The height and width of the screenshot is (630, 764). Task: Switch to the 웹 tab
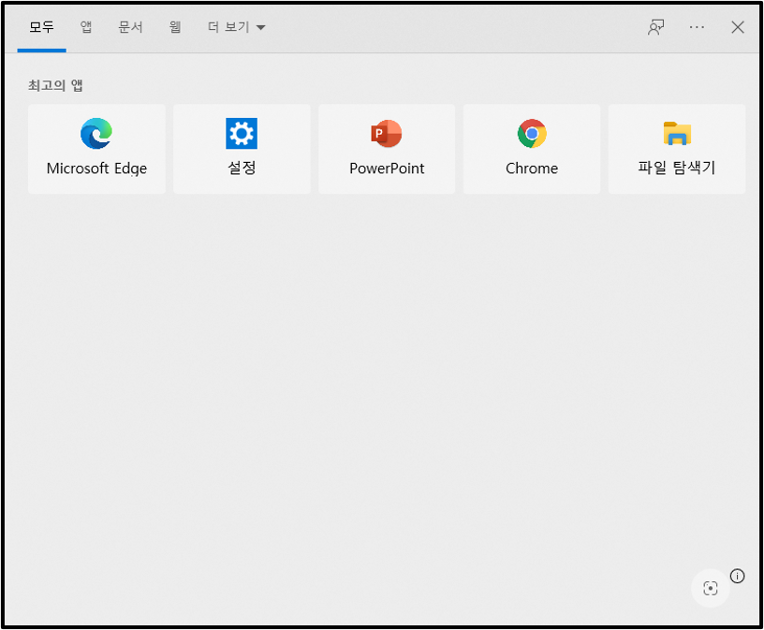coord(175,27)
